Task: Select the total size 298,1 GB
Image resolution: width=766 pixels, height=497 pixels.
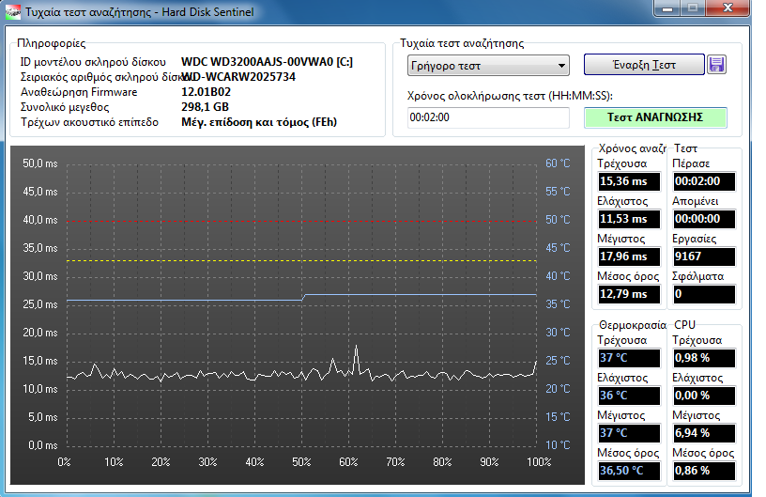Action: pyautogui.click(x=206, y=107)
